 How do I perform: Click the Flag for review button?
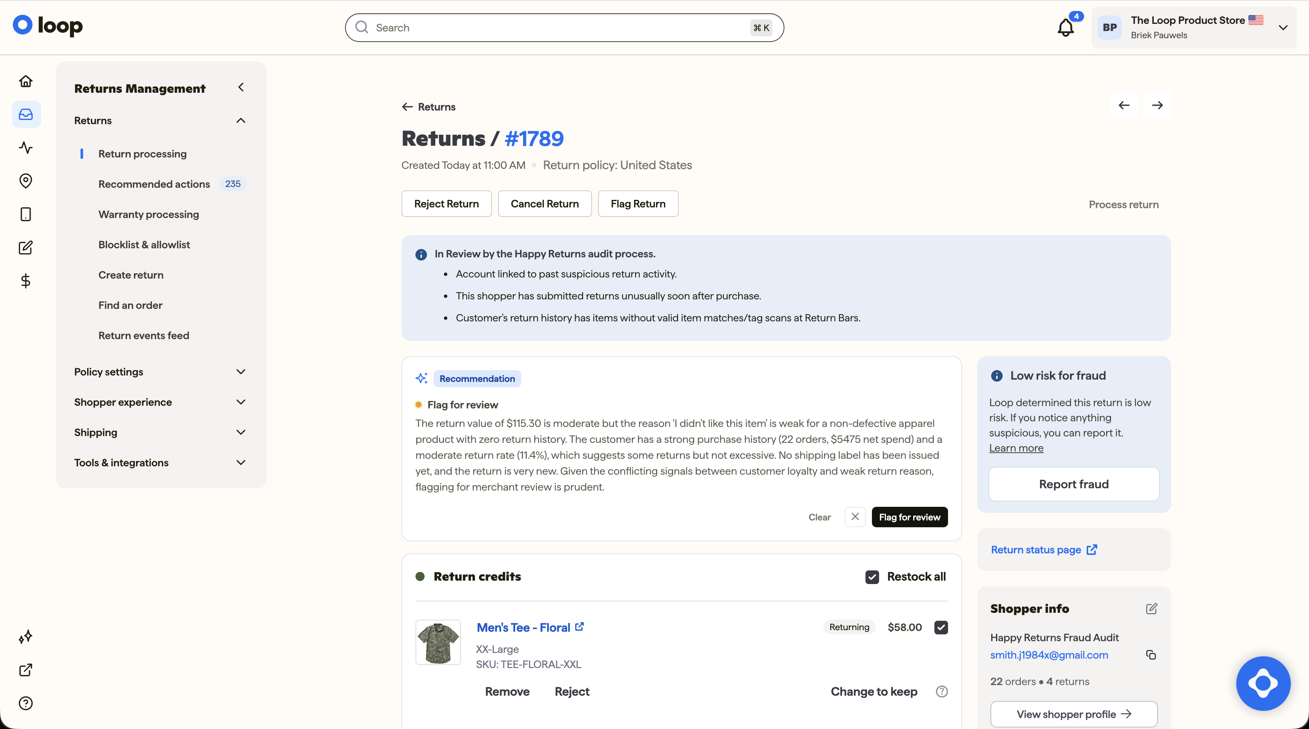(909, 517)
